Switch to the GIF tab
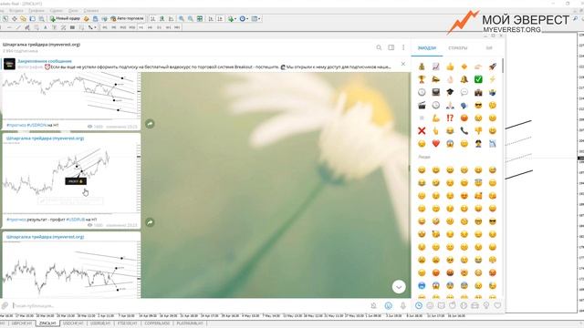584x328 pixels. pyautogui.click(x=489, y=48)
